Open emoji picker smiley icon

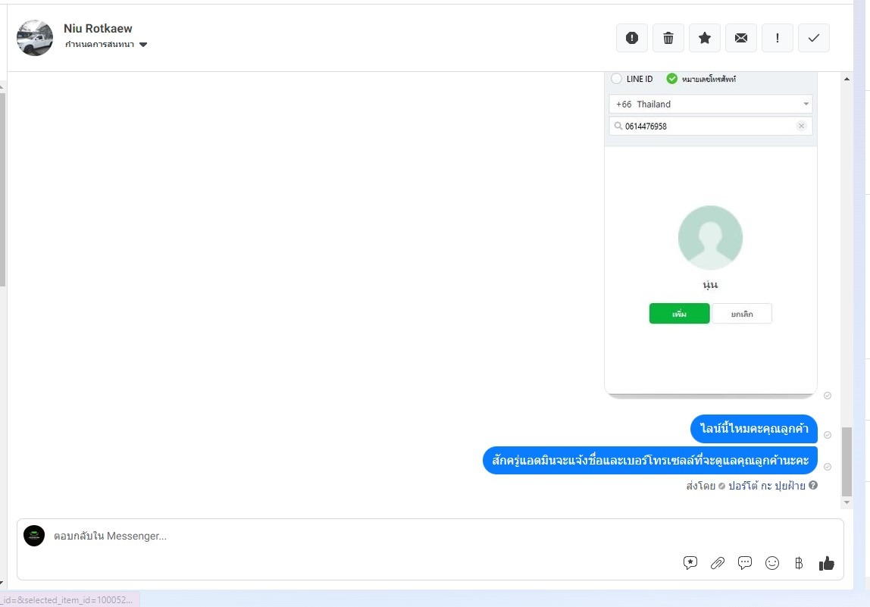771,563
